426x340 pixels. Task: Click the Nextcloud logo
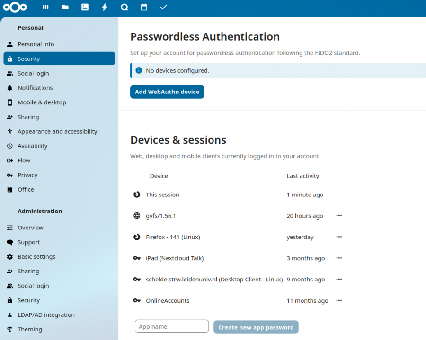[15, 7]
